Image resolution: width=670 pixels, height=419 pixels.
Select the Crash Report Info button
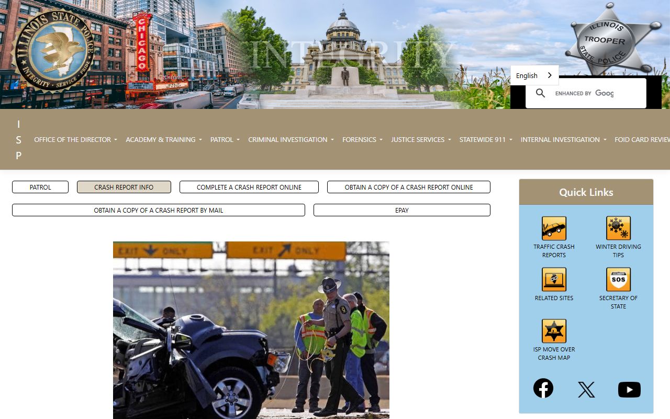[124, 187]
